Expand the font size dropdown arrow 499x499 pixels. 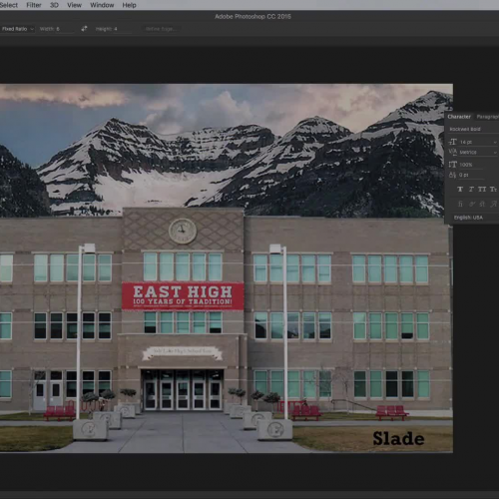pyautogui.click(x=495, y=142)
